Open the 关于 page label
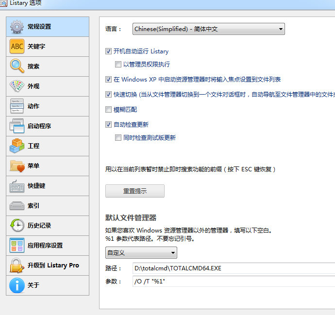The height and width of the screenshot is (315, 335). 33,285
